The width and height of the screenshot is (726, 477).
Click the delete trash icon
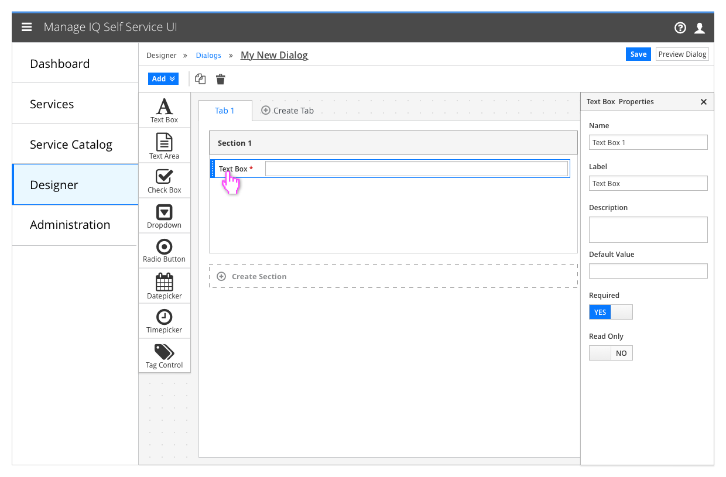[x=220, y=78]
